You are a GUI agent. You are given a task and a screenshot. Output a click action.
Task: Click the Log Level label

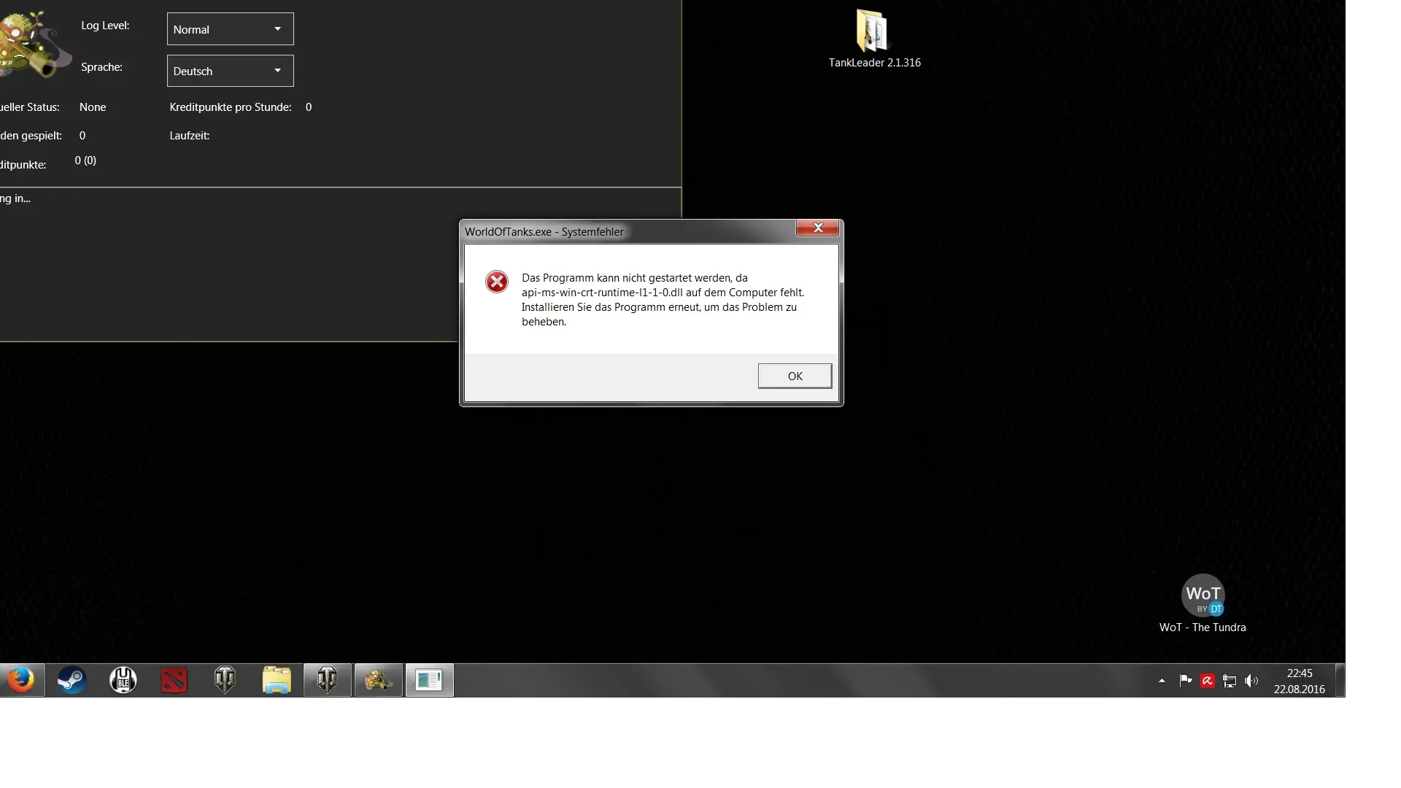pyautogui.click(x=105, y=26)
